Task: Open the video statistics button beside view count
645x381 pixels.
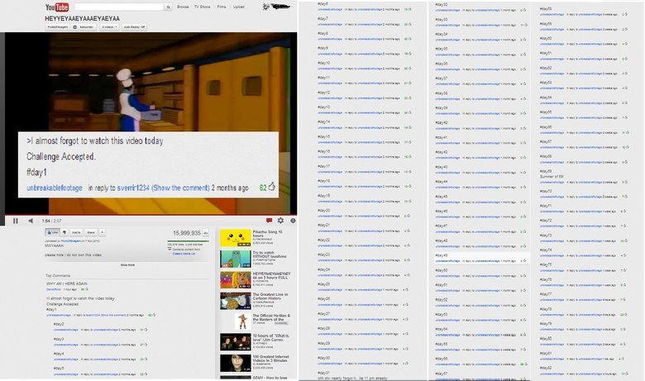Action: [206, 233]
